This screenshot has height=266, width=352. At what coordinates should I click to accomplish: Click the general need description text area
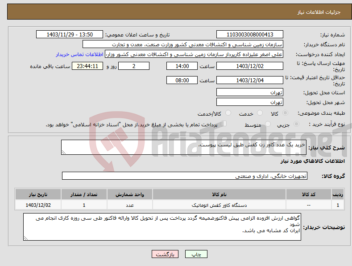click(x=184, y=147)
